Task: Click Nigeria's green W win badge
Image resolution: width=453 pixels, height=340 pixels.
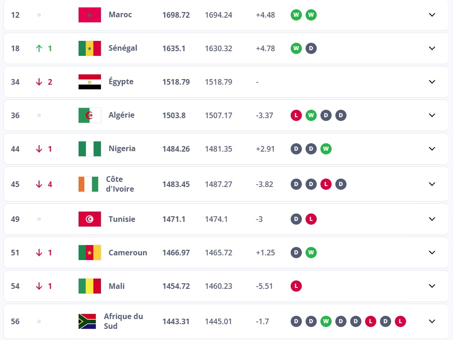Action: (326, 149)
